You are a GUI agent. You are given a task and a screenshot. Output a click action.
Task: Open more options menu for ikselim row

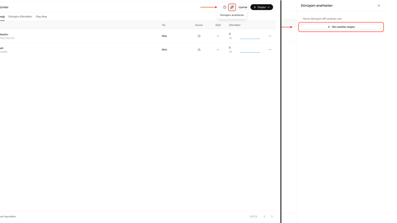tap(270, 36)
